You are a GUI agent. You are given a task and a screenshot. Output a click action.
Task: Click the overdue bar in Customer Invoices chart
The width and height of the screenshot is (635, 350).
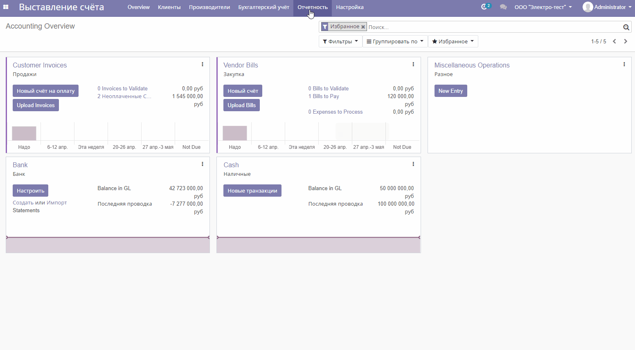point(24,133)
